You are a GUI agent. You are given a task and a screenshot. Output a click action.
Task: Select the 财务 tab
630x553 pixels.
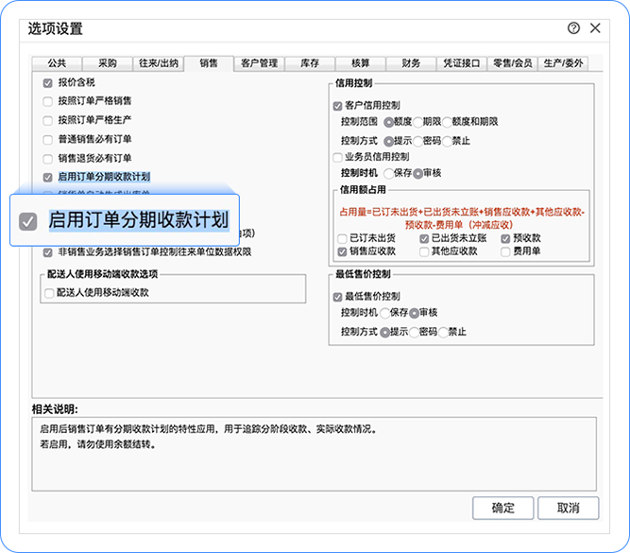click(411, 63)
